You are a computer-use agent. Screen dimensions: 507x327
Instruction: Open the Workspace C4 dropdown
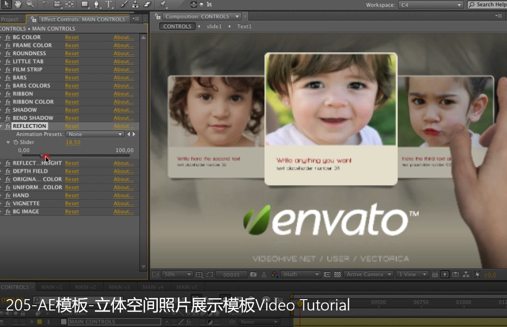click(x=431, y=5)
